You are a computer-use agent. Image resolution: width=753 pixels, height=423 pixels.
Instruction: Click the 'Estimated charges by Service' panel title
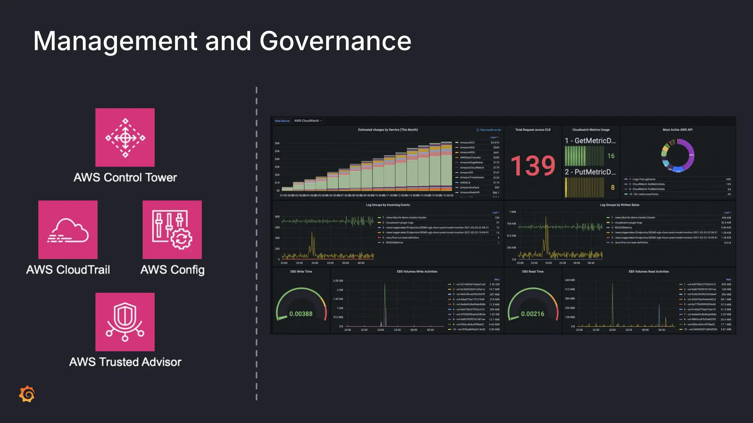tap(388, 130)
